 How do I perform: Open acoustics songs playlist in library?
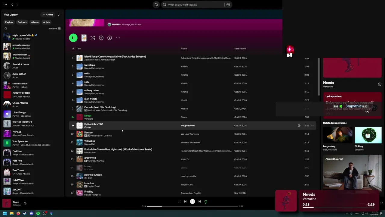tap(32, 47)
